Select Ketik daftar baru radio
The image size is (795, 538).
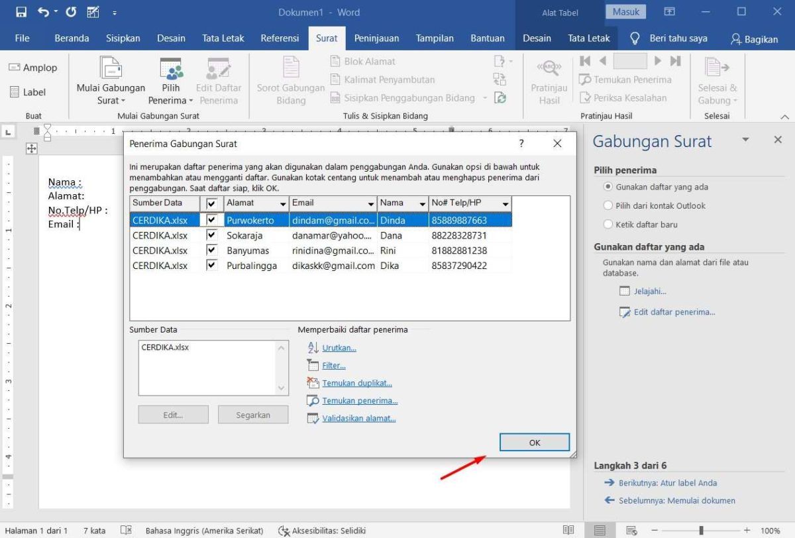pyautogui.click(x=609, y=225)
